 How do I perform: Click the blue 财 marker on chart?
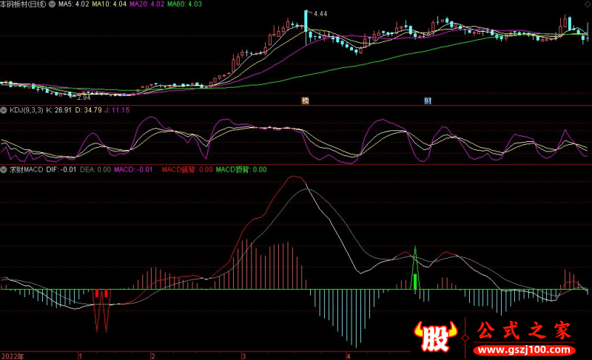click(428, 101)
